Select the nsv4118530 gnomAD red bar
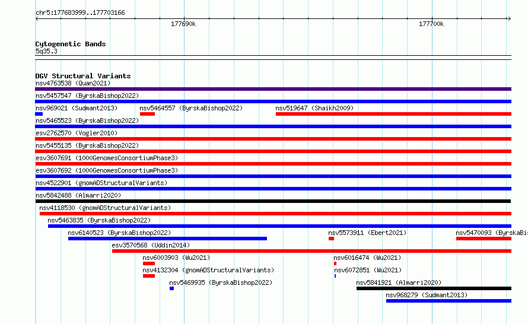The image size is (528, 324). (275, 214)
